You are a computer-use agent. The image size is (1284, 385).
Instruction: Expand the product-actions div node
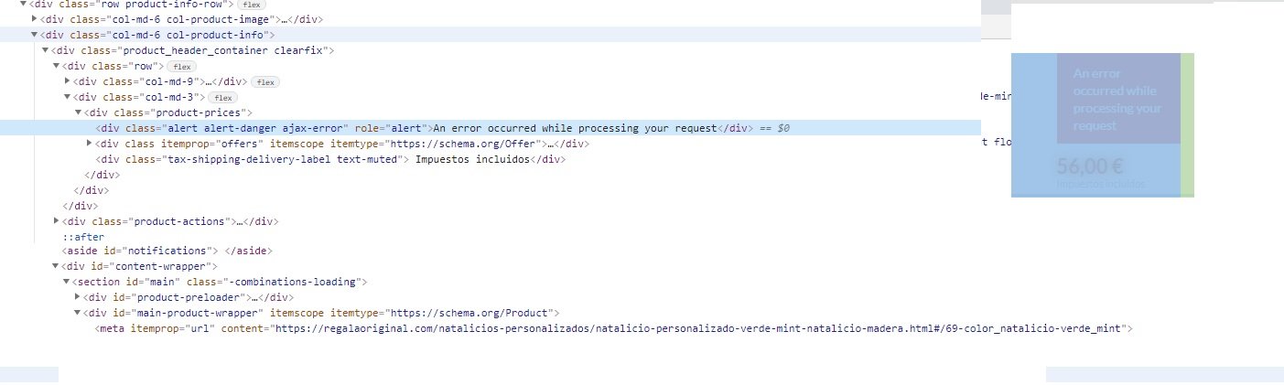coord(57,221)
